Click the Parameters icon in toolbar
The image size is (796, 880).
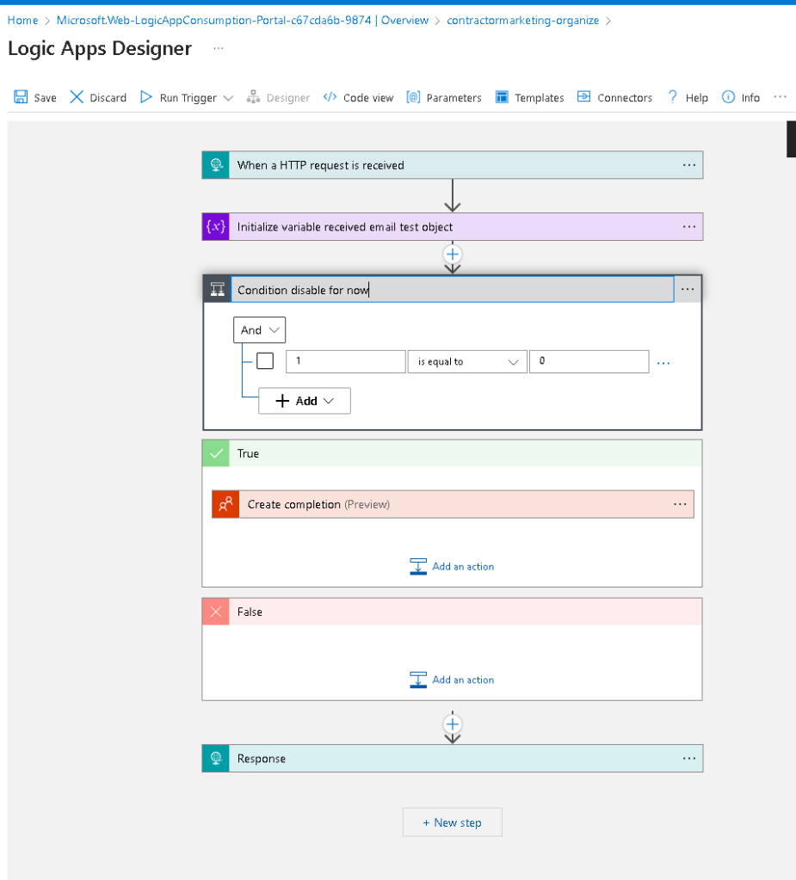pos(413,97)
